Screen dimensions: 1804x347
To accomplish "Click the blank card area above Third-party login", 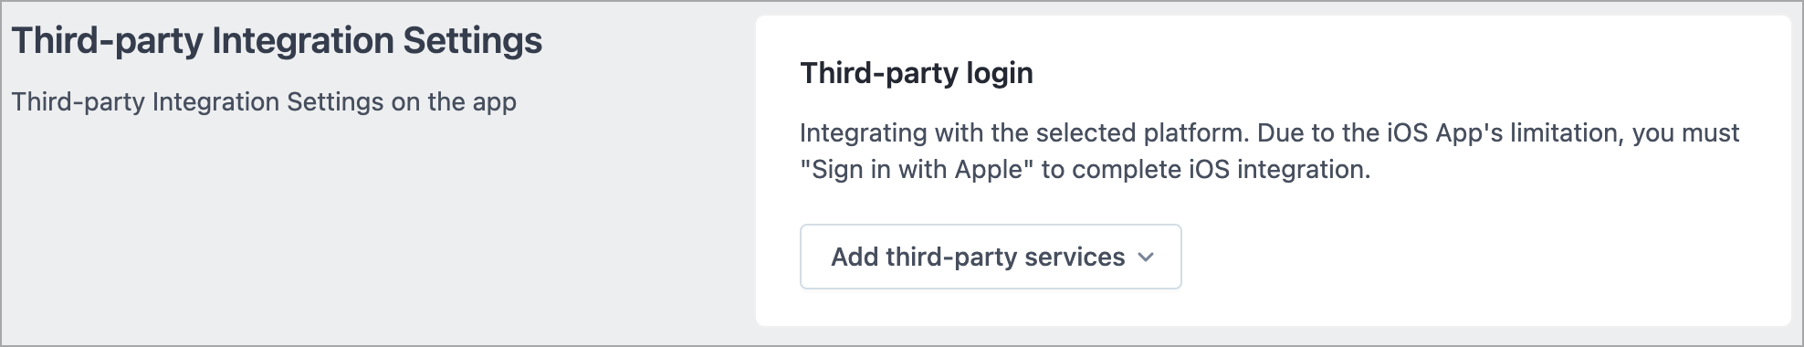I will pos(1273,35).
